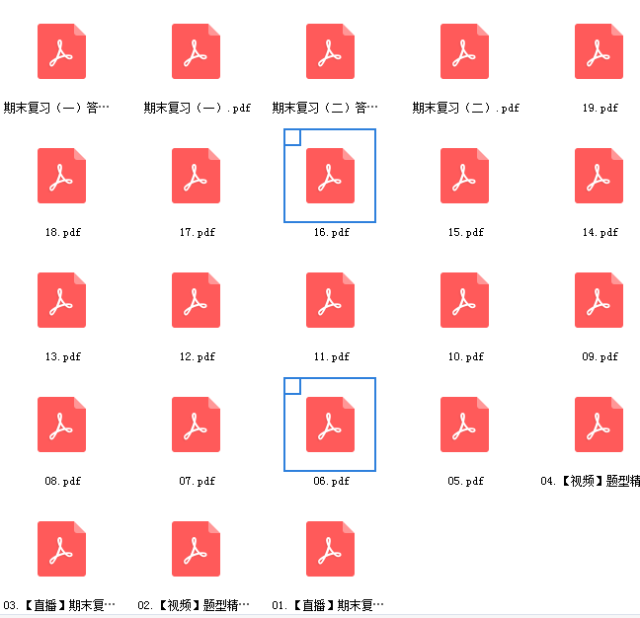The width and height of the screenshot is (640, 618).
Task: Select the 19.pdf file icon
Action: pos(599,51)
